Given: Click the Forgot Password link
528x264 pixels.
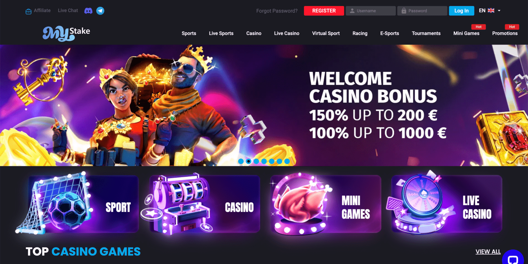Looking at the screenshot, I should 277,11.
